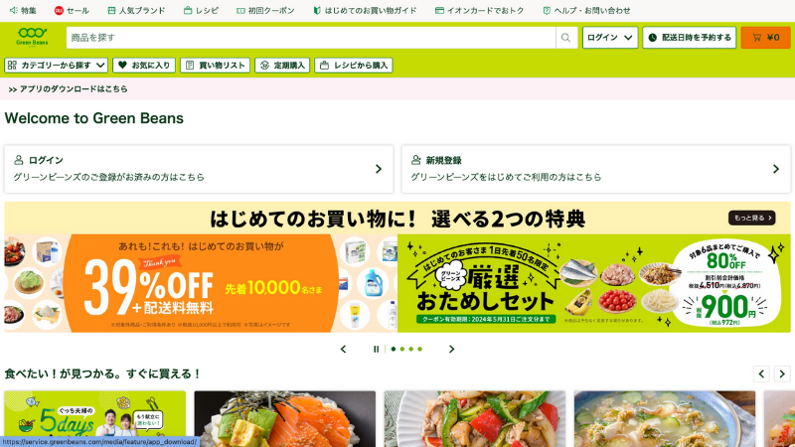Click もっと見る button on banner
This screenshot has height=447, width=795.
click(x=752, y=218)
